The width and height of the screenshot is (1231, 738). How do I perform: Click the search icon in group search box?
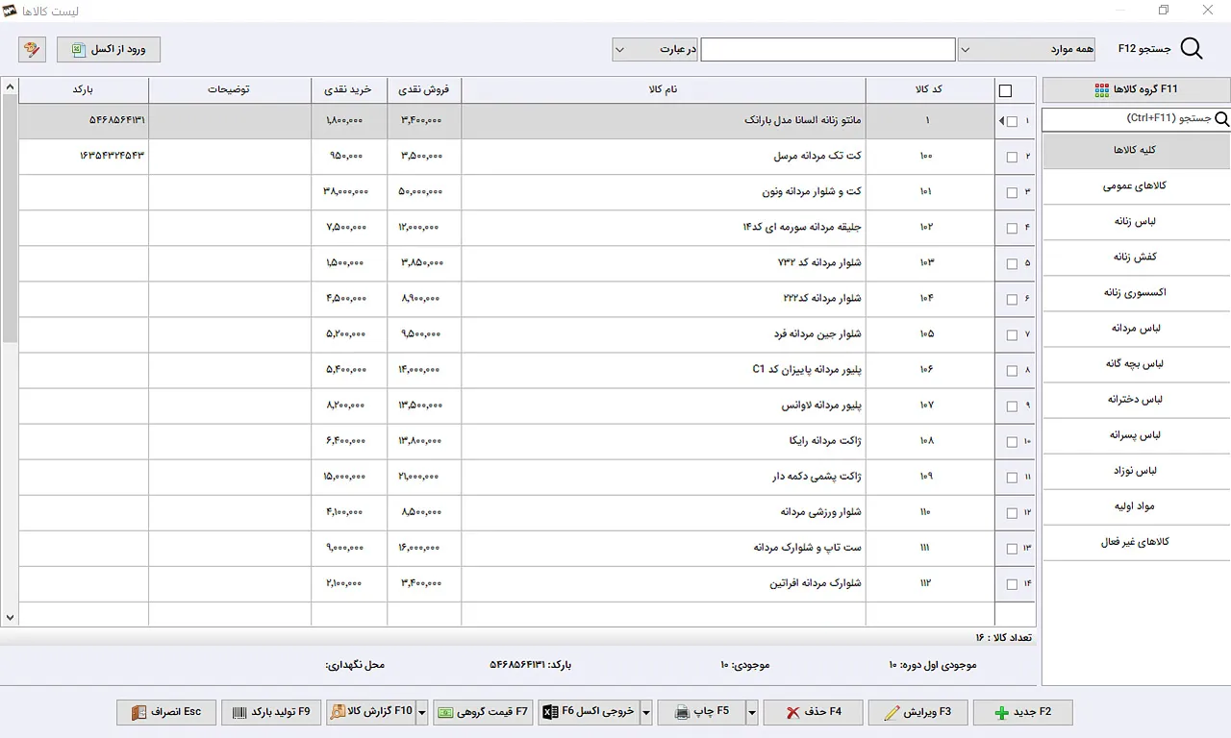point(1222,119)
